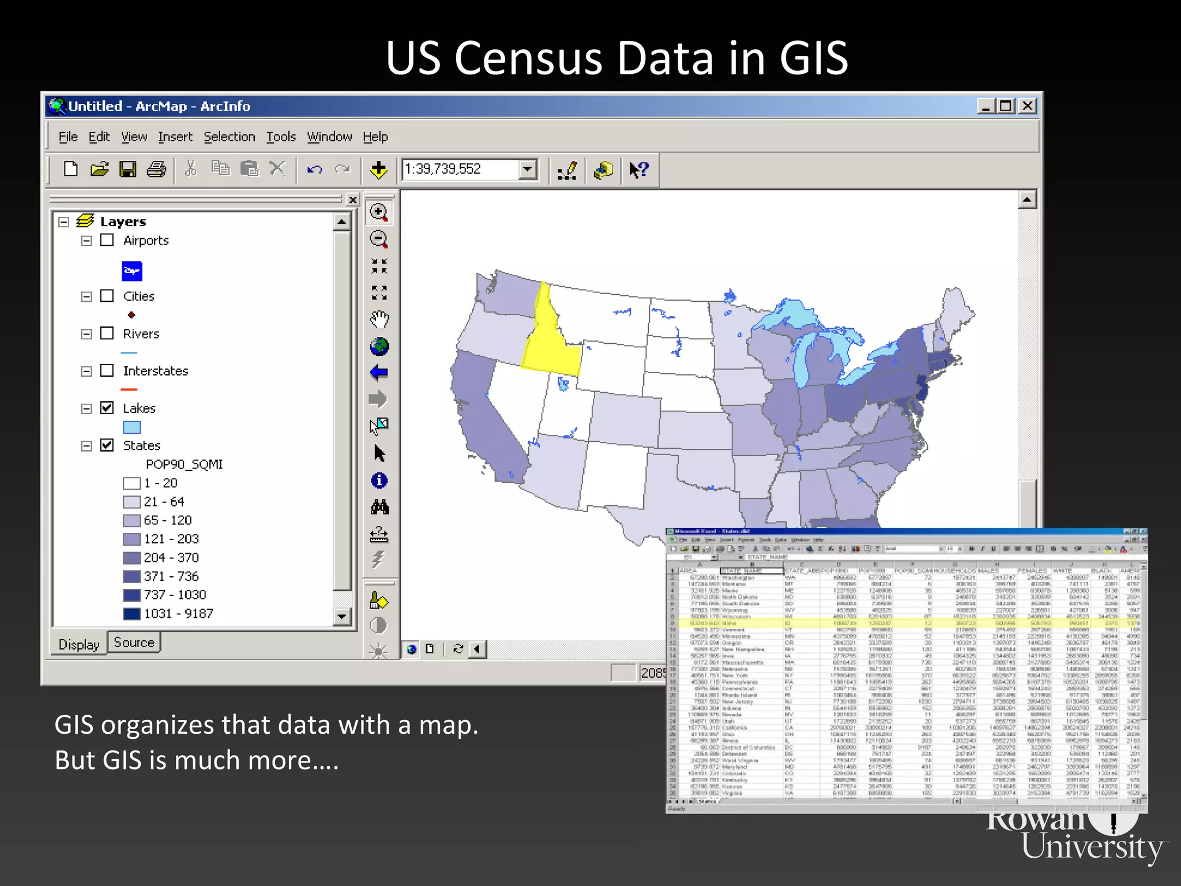Viewport: 1181px width, 886px height.
Task: Turn on the Rivers layer
Action: tap(107, 333)
